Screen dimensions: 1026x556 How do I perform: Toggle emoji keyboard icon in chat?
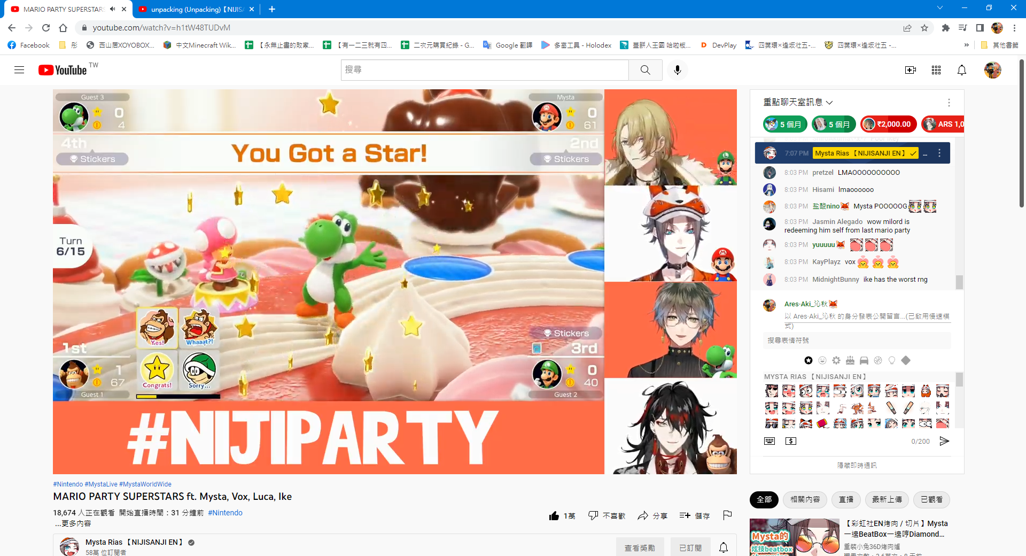(770, 441)
